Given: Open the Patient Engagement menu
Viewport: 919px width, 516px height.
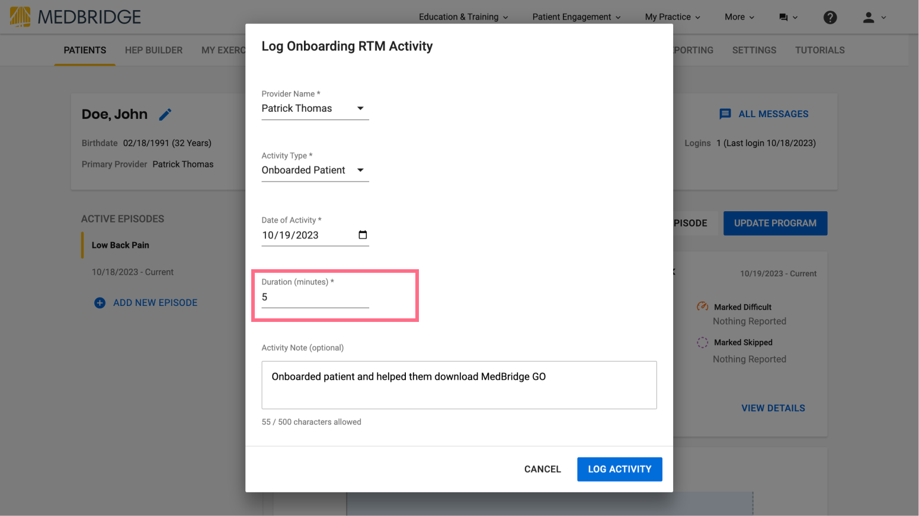Looking at the screenshot, I should tap(576, 17).
